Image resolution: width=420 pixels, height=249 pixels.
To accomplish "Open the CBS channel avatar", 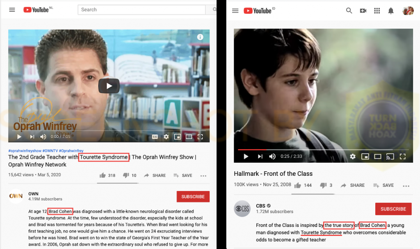I will point(242,209).
